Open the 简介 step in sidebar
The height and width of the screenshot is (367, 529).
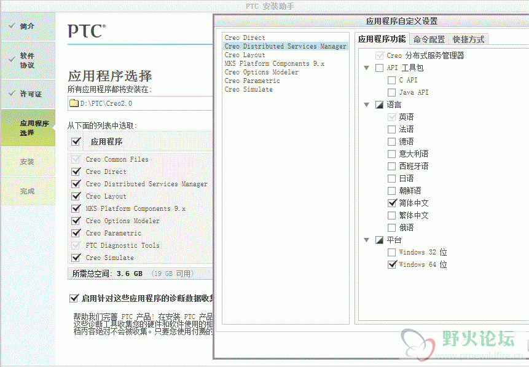point(28,26)
